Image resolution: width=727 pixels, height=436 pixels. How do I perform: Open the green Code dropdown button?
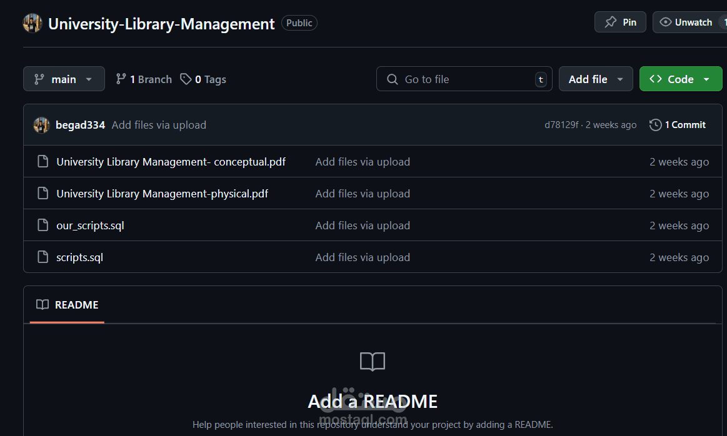tap(681, 79)
